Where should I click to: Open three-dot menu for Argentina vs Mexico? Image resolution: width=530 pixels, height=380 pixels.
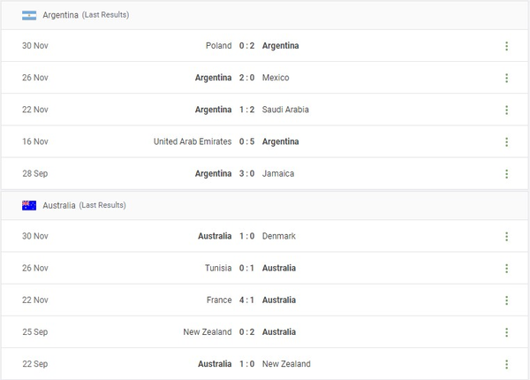coord(506,78)
